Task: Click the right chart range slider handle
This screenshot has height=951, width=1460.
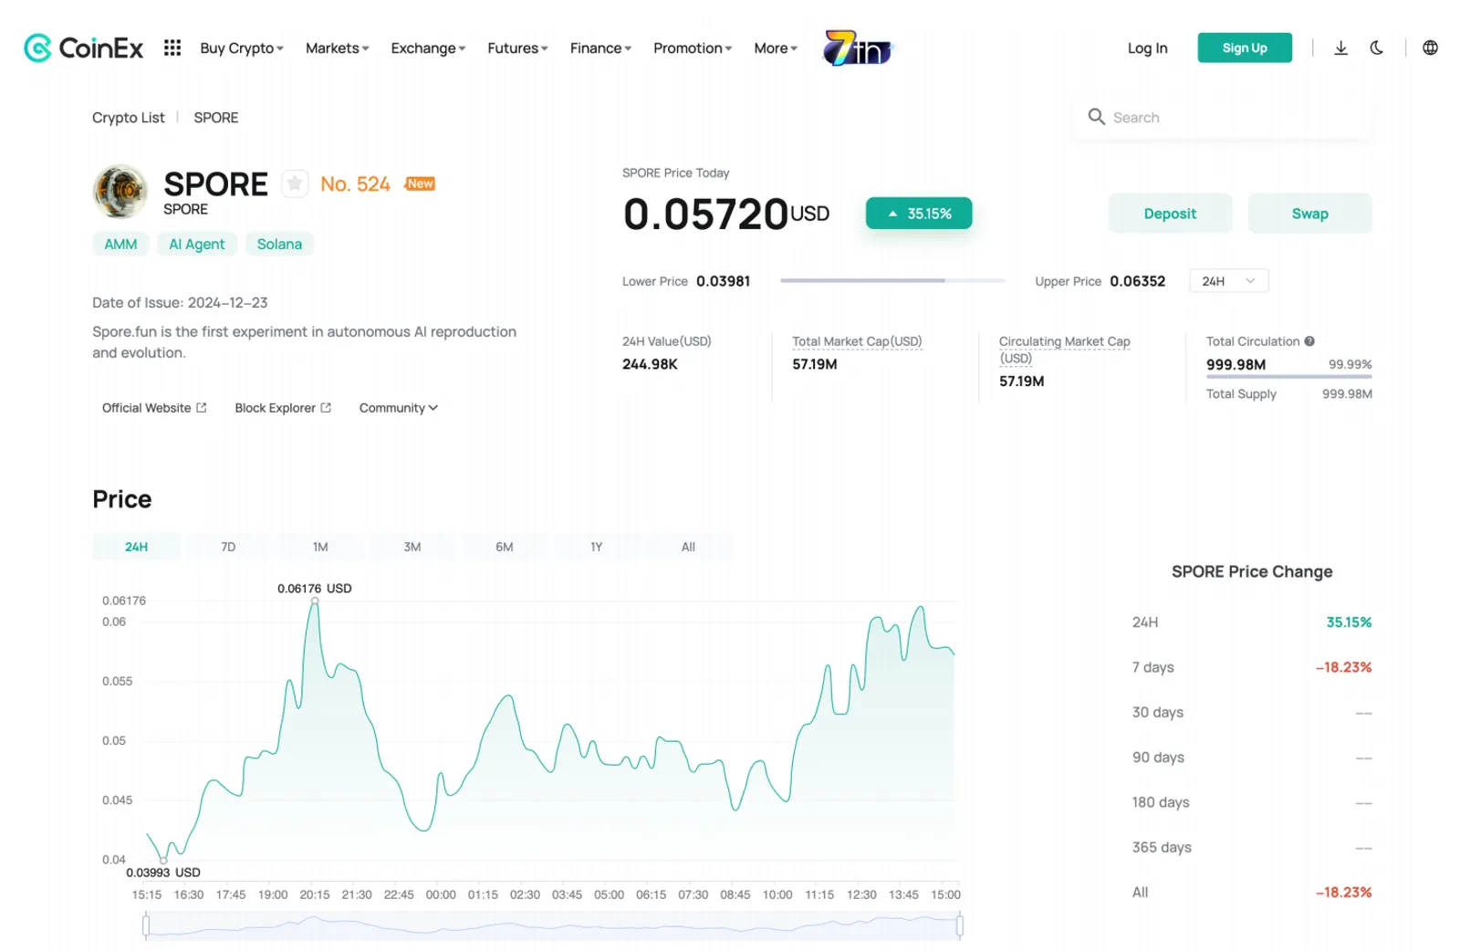Action: click(959, 926)
